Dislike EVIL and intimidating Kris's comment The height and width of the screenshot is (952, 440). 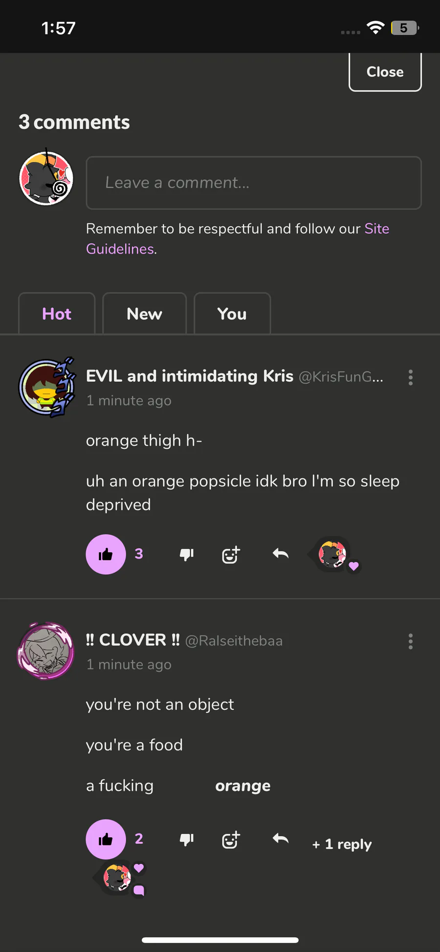[x=187, y=554]
